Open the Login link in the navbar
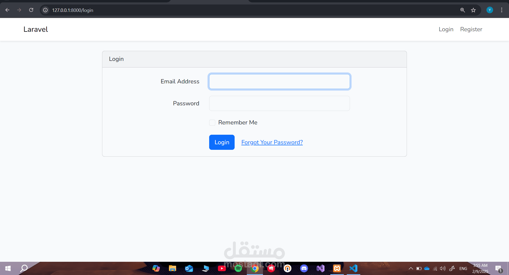The image size is (509, 275). (x=446, y=29)
